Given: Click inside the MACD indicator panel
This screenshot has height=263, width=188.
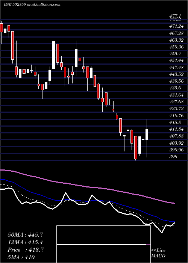Looking at the screenshot, I should pos(103,244).
